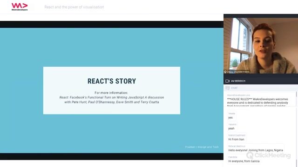Click the chat icon beside CHAT label
Image resolution: width=298 pixels, height=167 pixels.
click(228, 88)
